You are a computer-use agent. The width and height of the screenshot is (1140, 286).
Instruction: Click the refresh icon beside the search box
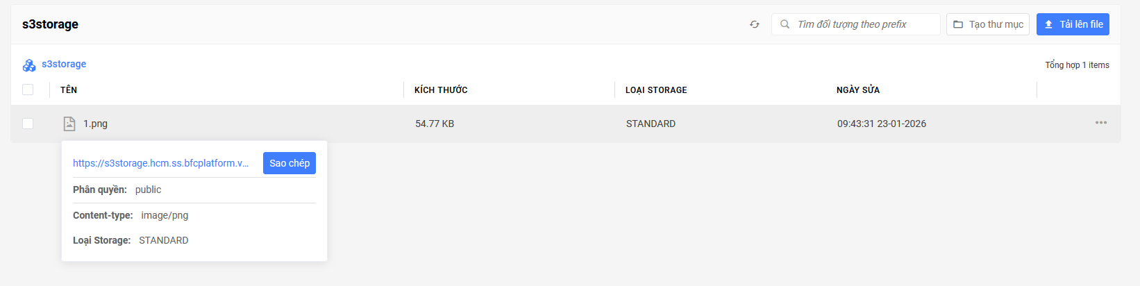click(x=755, y=24)
